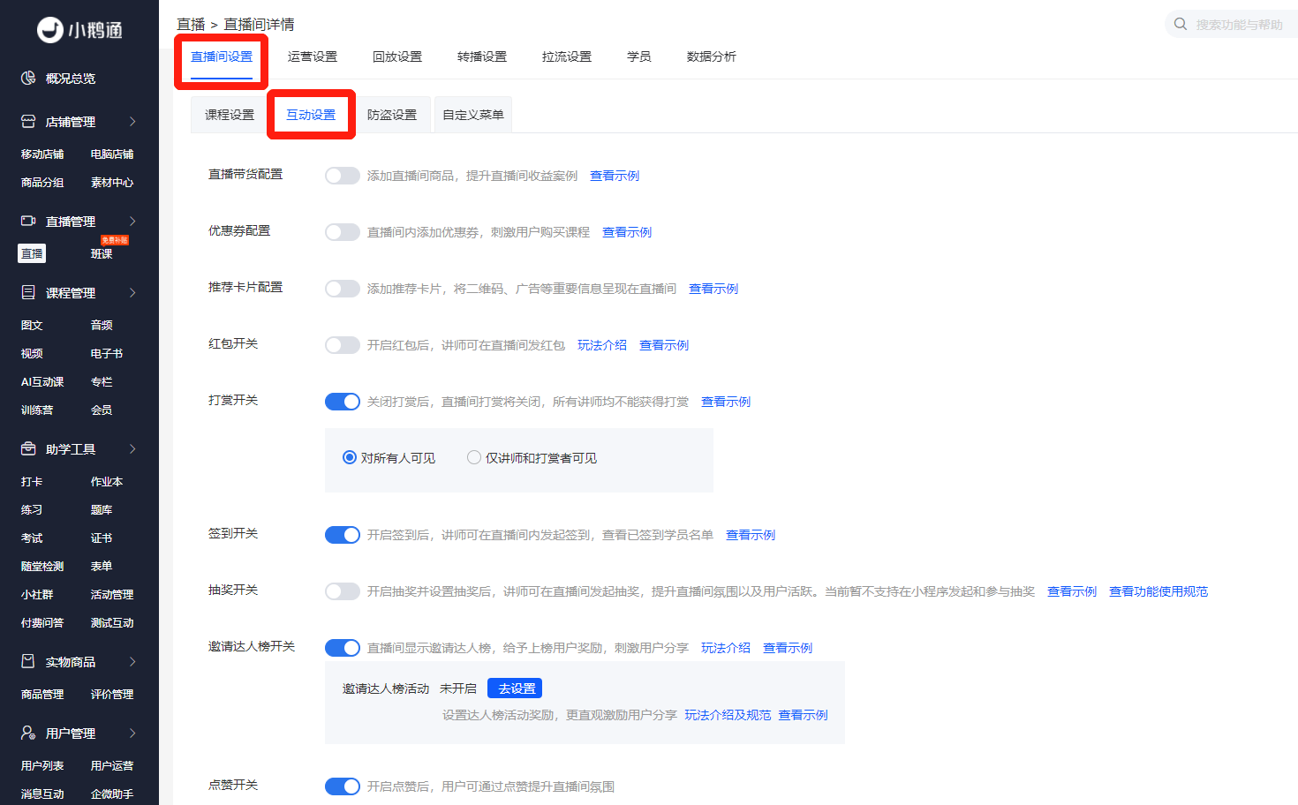Click the 课程管理 book icon
The height and width of the screenshot is (805, 1298).
(28, 292)
